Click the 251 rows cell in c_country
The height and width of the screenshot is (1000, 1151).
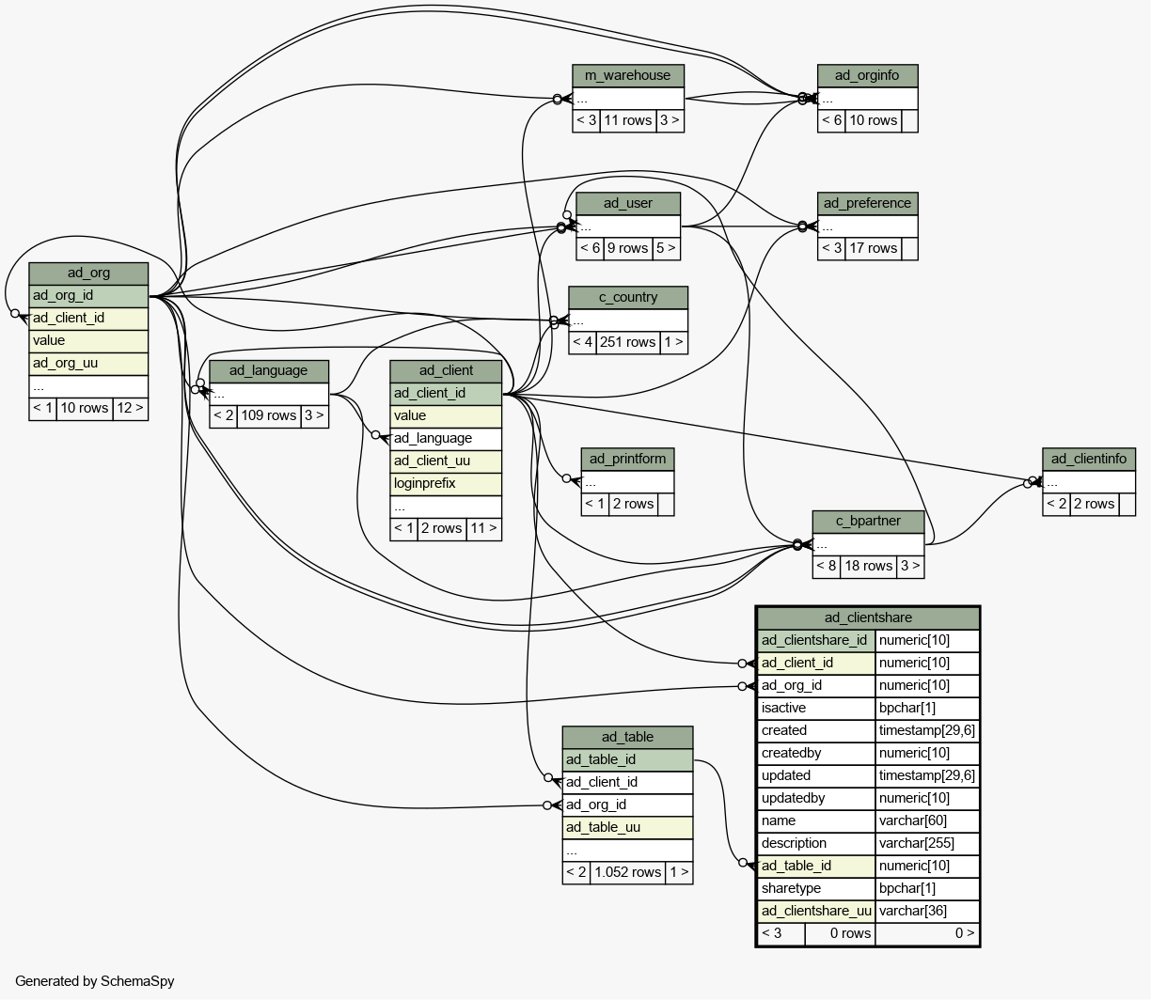[627, 342]
